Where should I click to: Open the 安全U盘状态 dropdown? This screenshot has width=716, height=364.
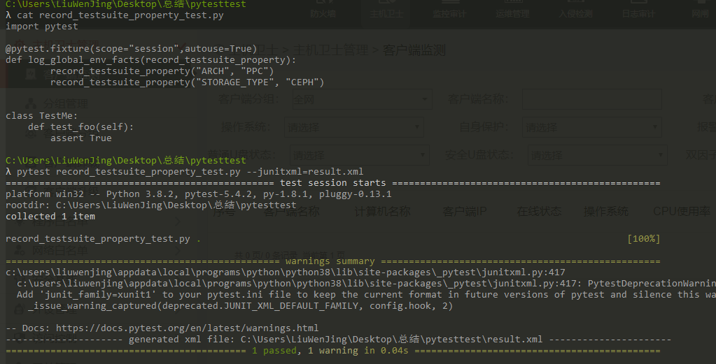597,155
